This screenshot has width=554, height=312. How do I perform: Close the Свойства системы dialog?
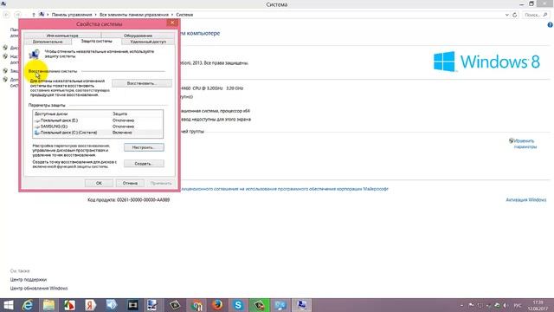click(x=172, y=23)
